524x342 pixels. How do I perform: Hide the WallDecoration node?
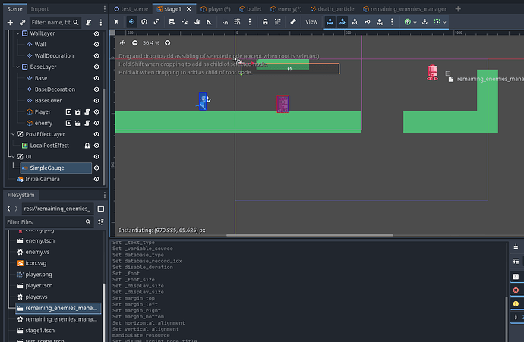coord(96,55)
